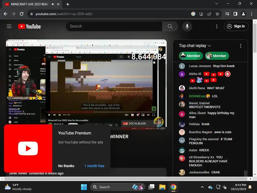Decline Premium with No thanks

click(x=66, y=166)
